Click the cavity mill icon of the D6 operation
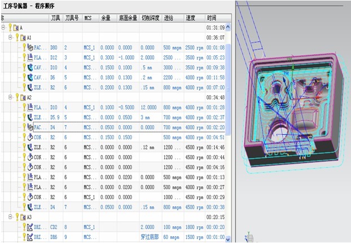This screenshot has height=243, width=351. (x=30, y=77)
